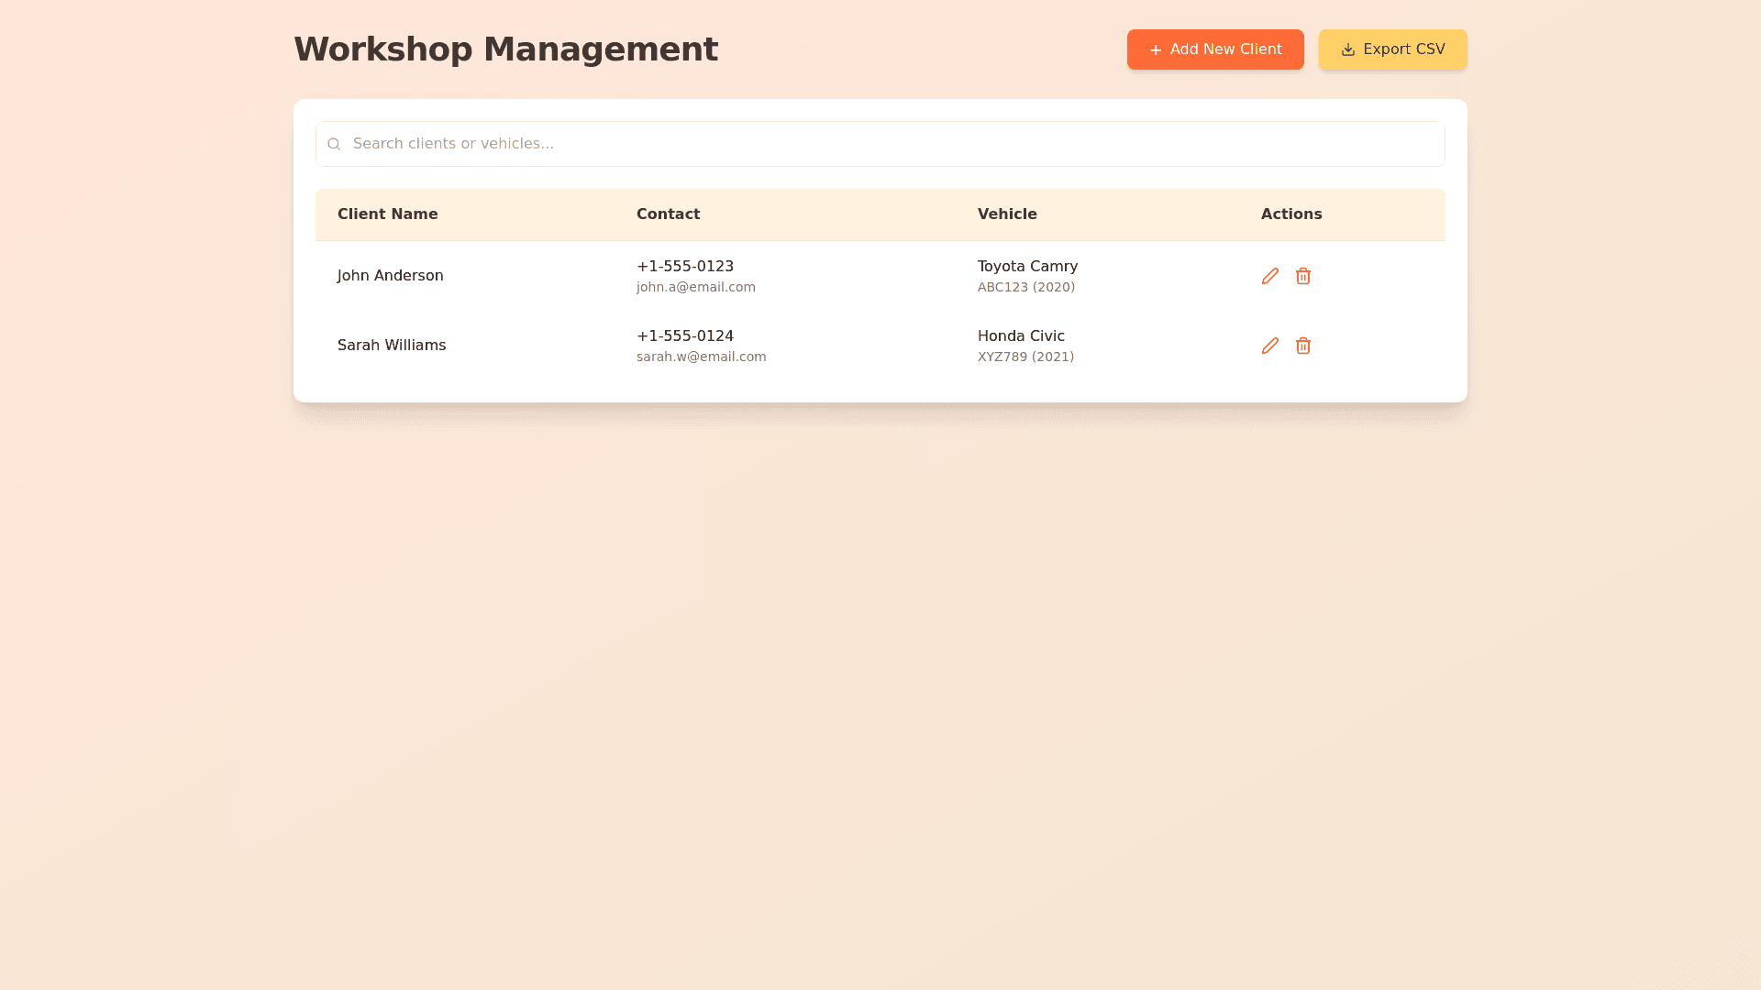Focus the Search clients or vehicles field
Image resolution: width=1761 pixels, height=990 pixels.
880,144
